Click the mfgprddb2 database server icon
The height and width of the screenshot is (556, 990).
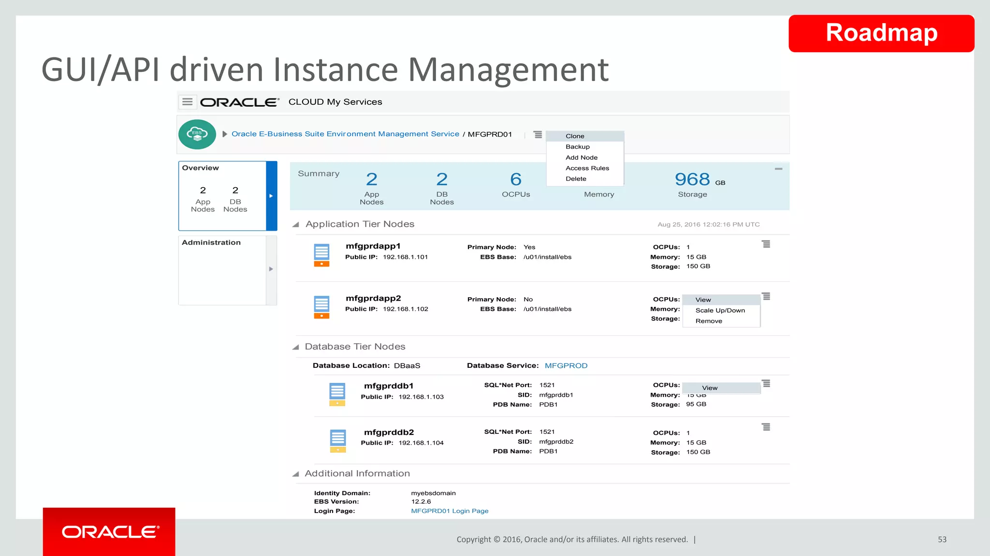(338, 441)
